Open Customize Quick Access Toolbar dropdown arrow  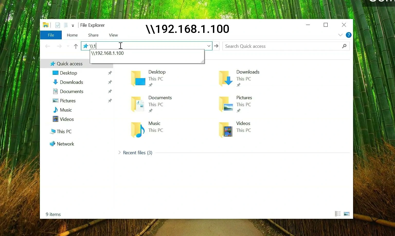point(73,25)
